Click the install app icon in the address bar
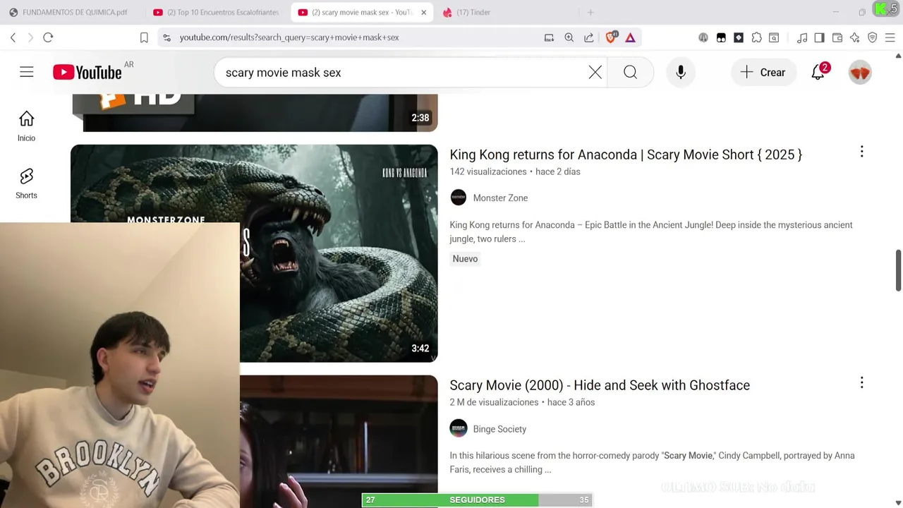The image size is (903, 508). pos(549,37)
